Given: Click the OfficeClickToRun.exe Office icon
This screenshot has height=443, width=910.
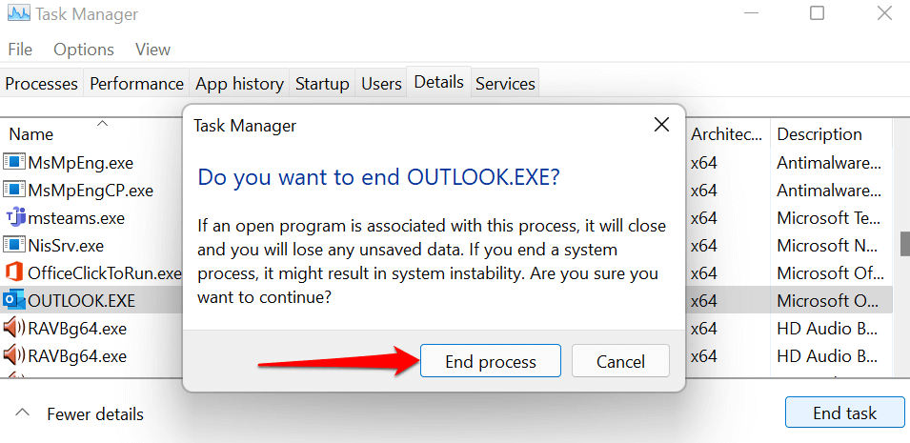Looking at the screenshot, I should [x=14, y=273].
